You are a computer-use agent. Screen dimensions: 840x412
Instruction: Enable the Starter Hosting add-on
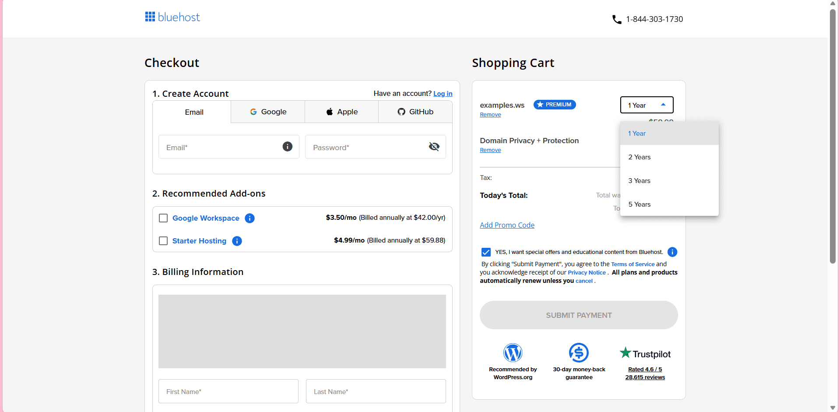pyautogui.click(x=163, y=241)
